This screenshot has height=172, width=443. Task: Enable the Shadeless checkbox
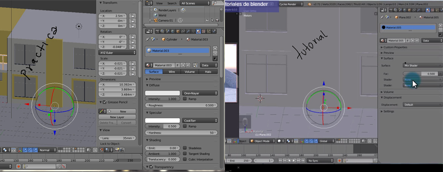pos(185,148)
